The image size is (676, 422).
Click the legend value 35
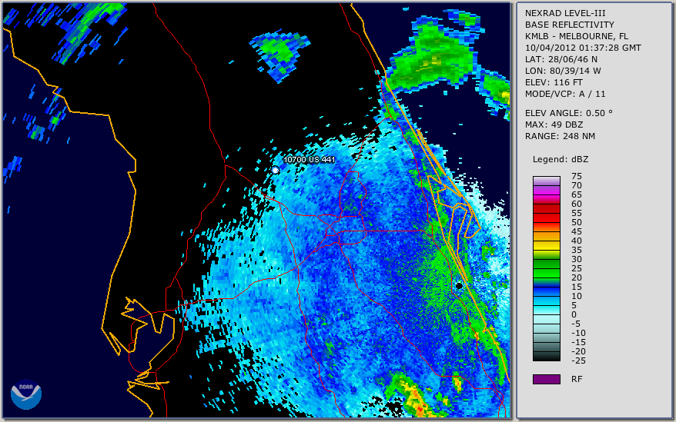tap(577, 250)
